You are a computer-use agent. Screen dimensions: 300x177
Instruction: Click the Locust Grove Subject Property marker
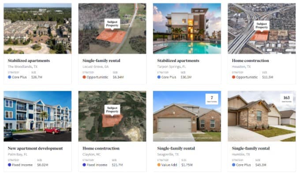tap(112, 24)
